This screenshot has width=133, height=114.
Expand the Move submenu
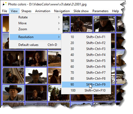tap(36, 23)
